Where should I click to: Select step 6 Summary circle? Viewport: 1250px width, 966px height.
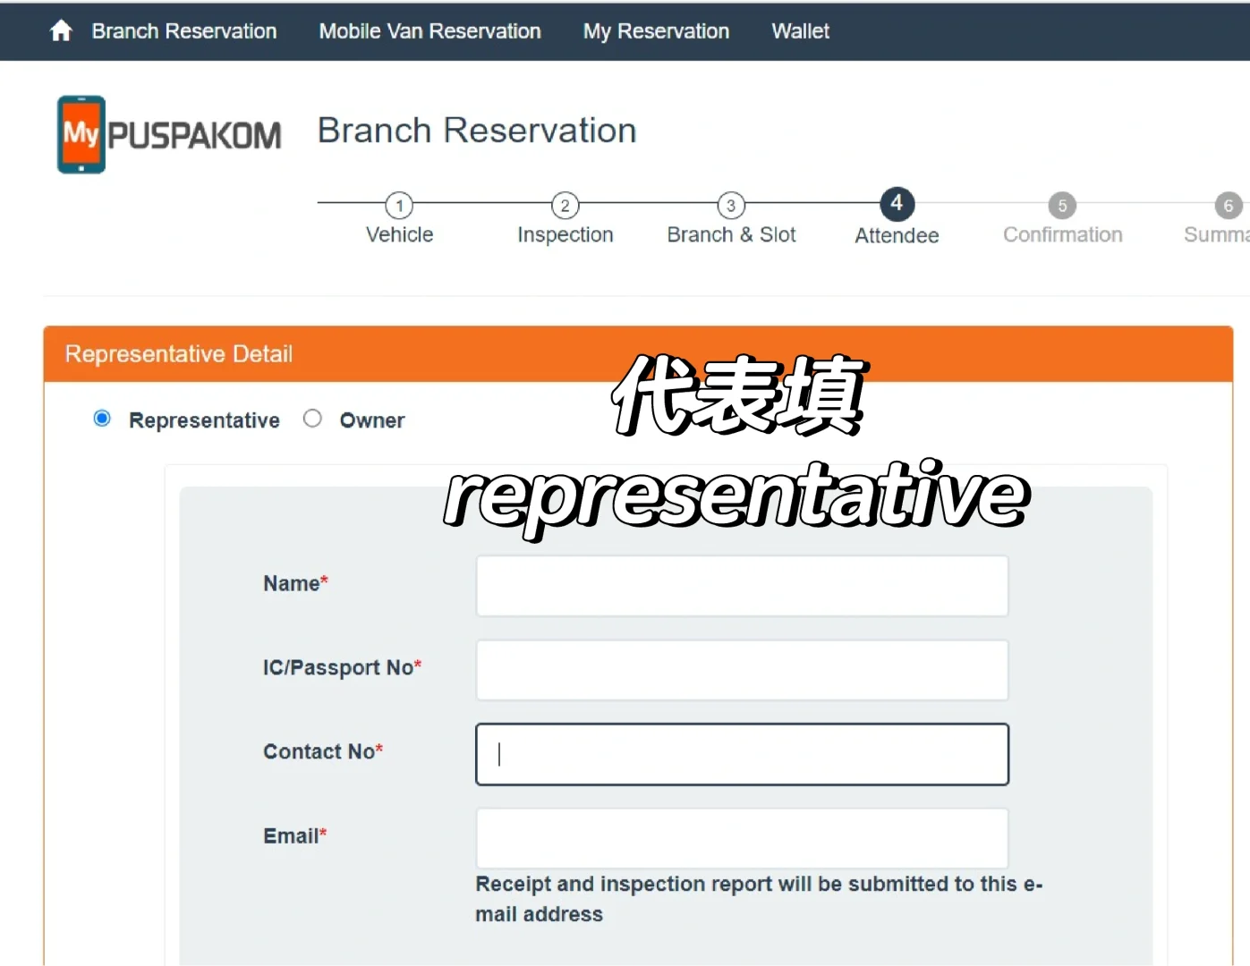(1229, 206)
